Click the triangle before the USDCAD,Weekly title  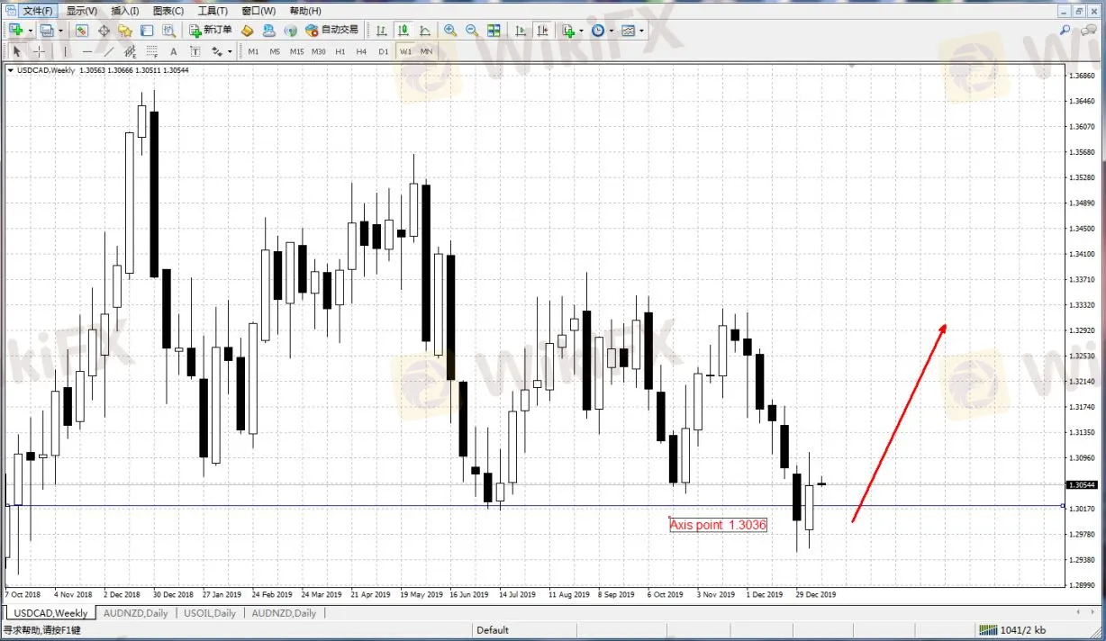10,70
